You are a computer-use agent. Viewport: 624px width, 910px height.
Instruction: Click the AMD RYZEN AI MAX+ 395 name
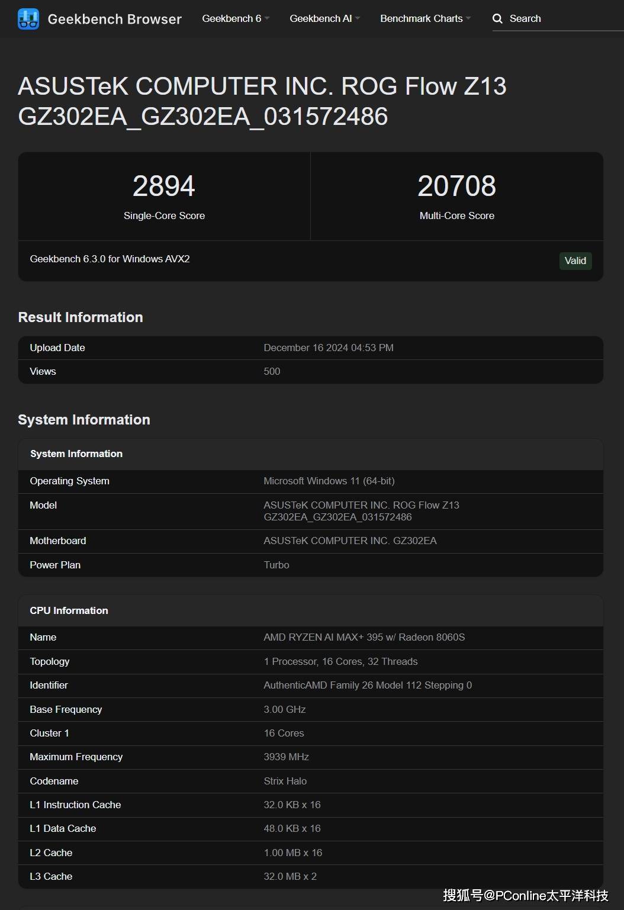click(364, 637)
